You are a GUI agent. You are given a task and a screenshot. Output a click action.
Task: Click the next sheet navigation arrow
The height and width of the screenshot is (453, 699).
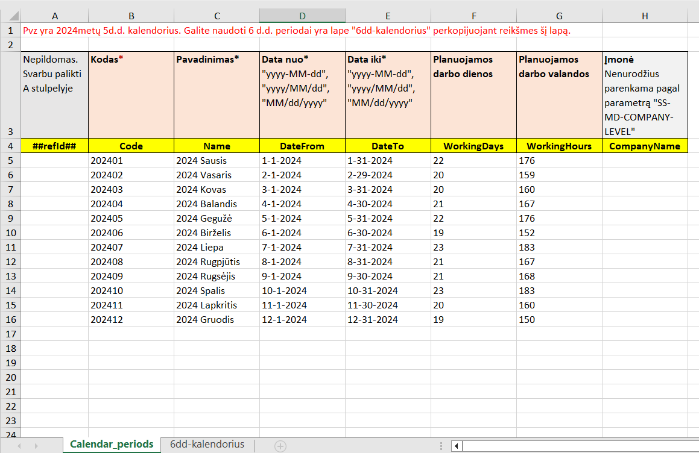coord(36,446)
